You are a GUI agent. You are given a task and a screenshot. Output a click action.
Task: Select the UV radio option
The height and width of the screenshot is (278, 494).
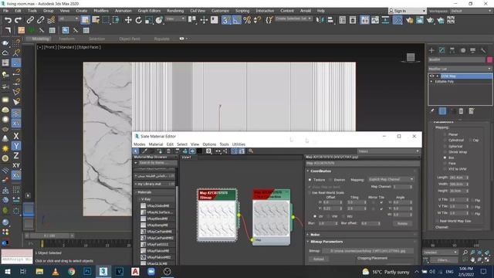coord(314,216)
